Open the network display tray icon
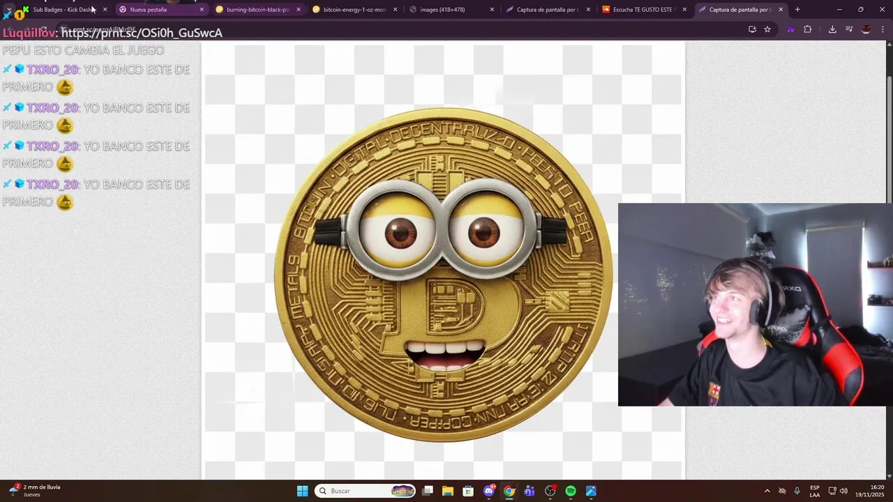 point(832,491)
